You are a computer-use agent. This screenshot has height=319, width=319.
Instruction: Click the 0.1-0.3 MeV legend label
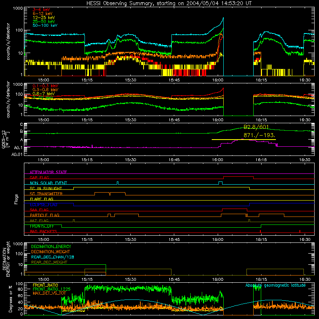click(x=45, y=86)
